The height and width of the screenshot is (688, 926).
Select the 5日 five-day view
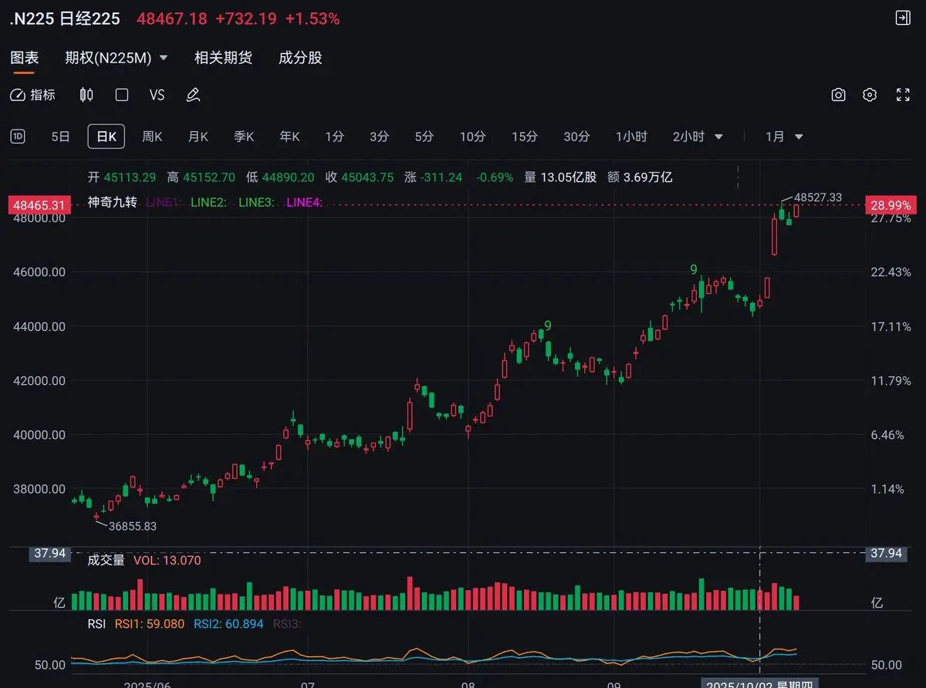tap(60, 137)
